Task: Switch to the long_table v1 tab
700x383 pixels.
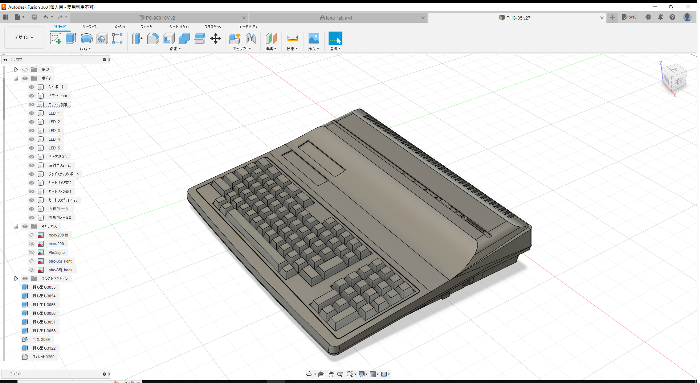Action: 336,17
